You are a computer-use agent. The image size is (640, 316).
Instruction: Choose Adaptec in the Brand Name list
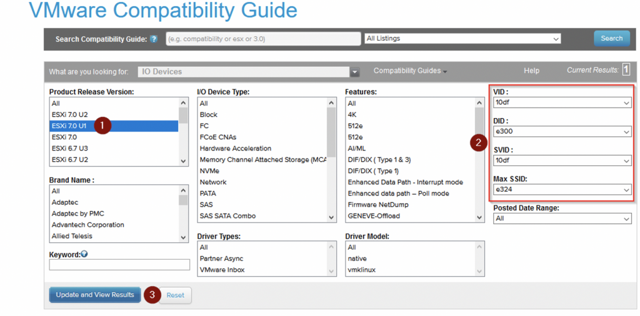[x=114, y=202]
